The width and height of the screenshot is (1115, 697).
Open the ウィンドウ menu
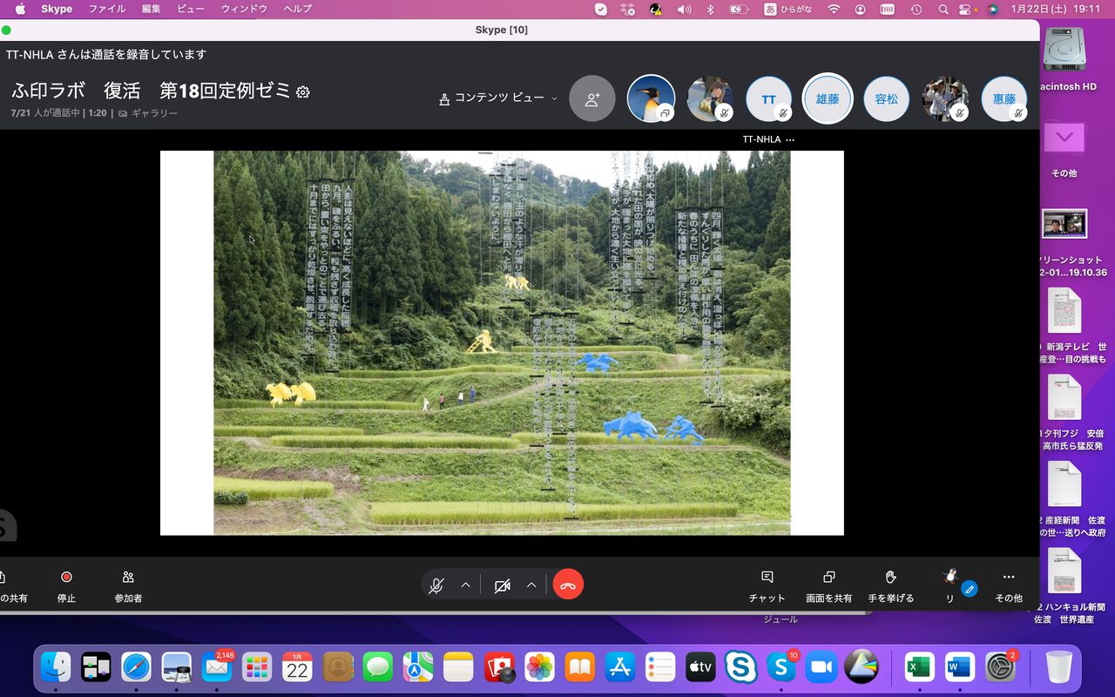pyautogui.click(x=244, y=9)
